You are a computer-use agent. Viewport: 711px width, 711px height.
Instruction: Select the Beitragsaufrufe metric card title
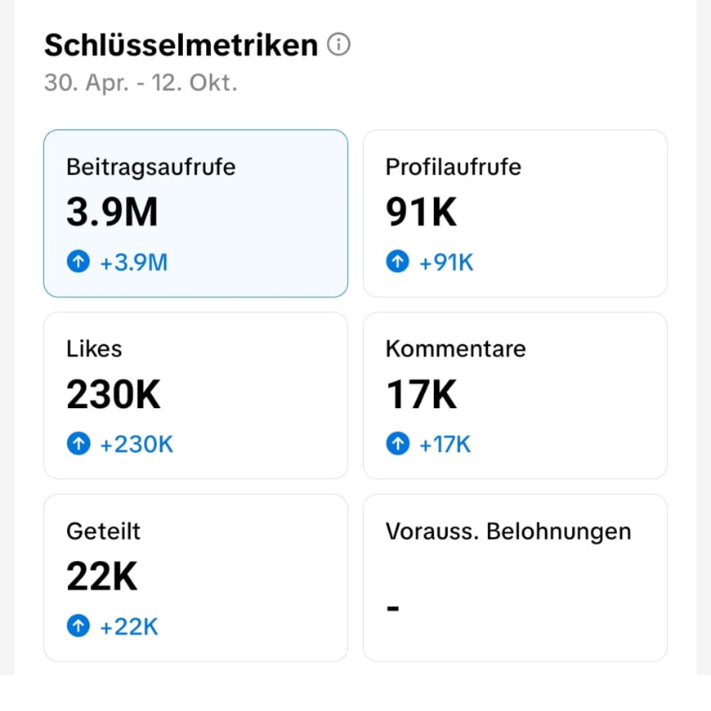click(x=151, y=167)
